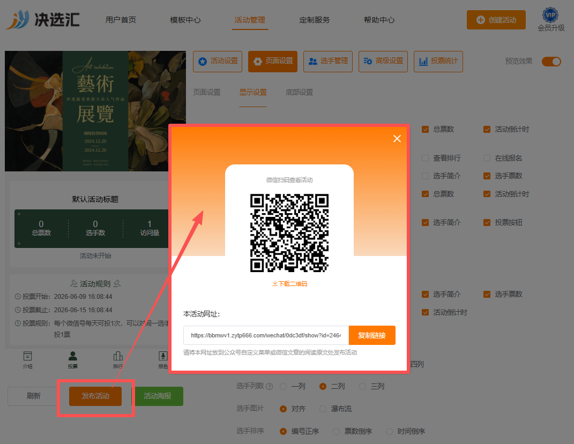Click the 选手数 counter in preview
This screenshot has width=574, height=444.
95,228
